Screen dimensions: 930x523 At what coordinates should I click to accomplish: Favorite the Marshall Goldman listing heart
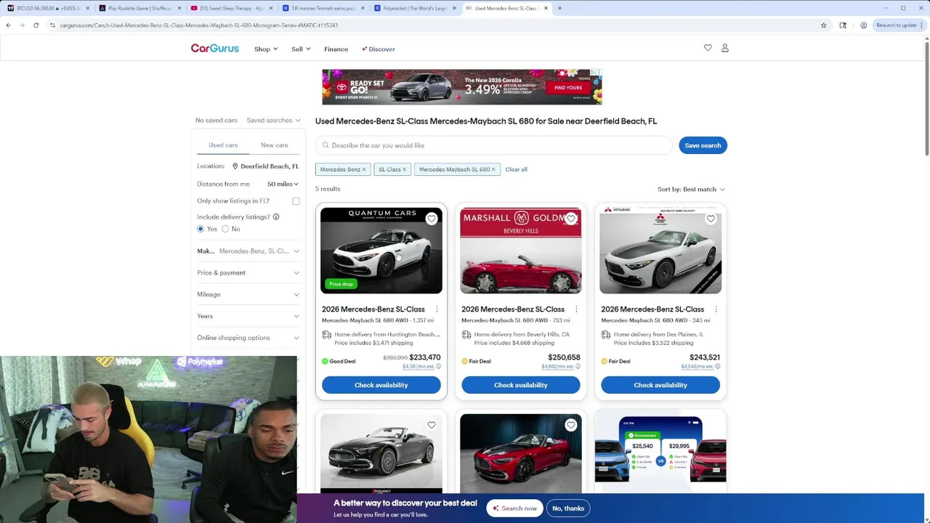(x=571, y=219)
